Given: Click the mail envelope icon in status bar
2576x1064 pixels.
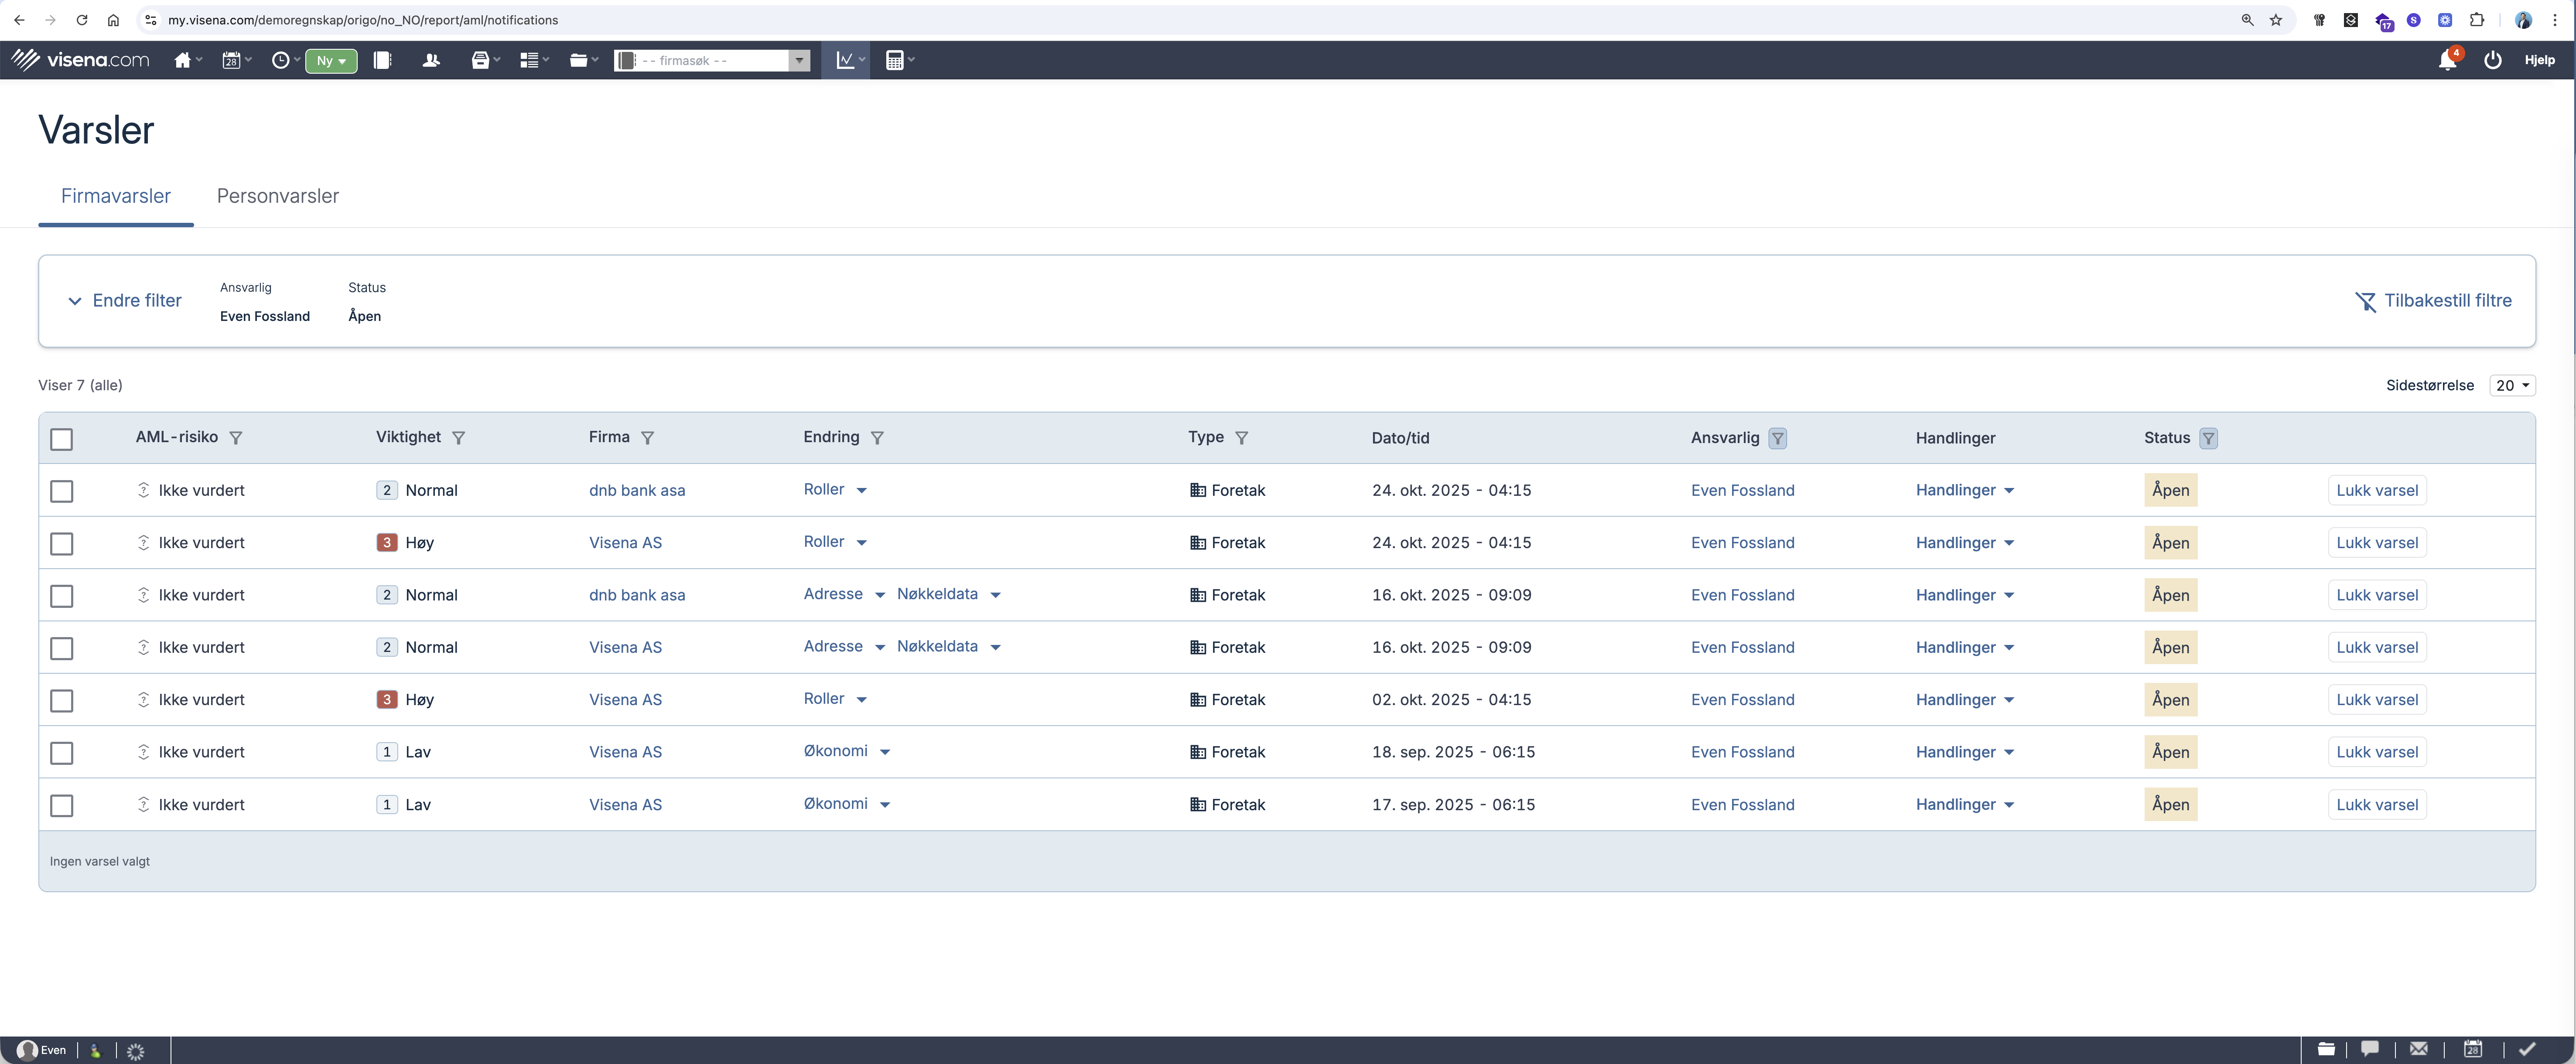Looking at the screenshot, I should pyautogui.click(x=2419, y=1049).
